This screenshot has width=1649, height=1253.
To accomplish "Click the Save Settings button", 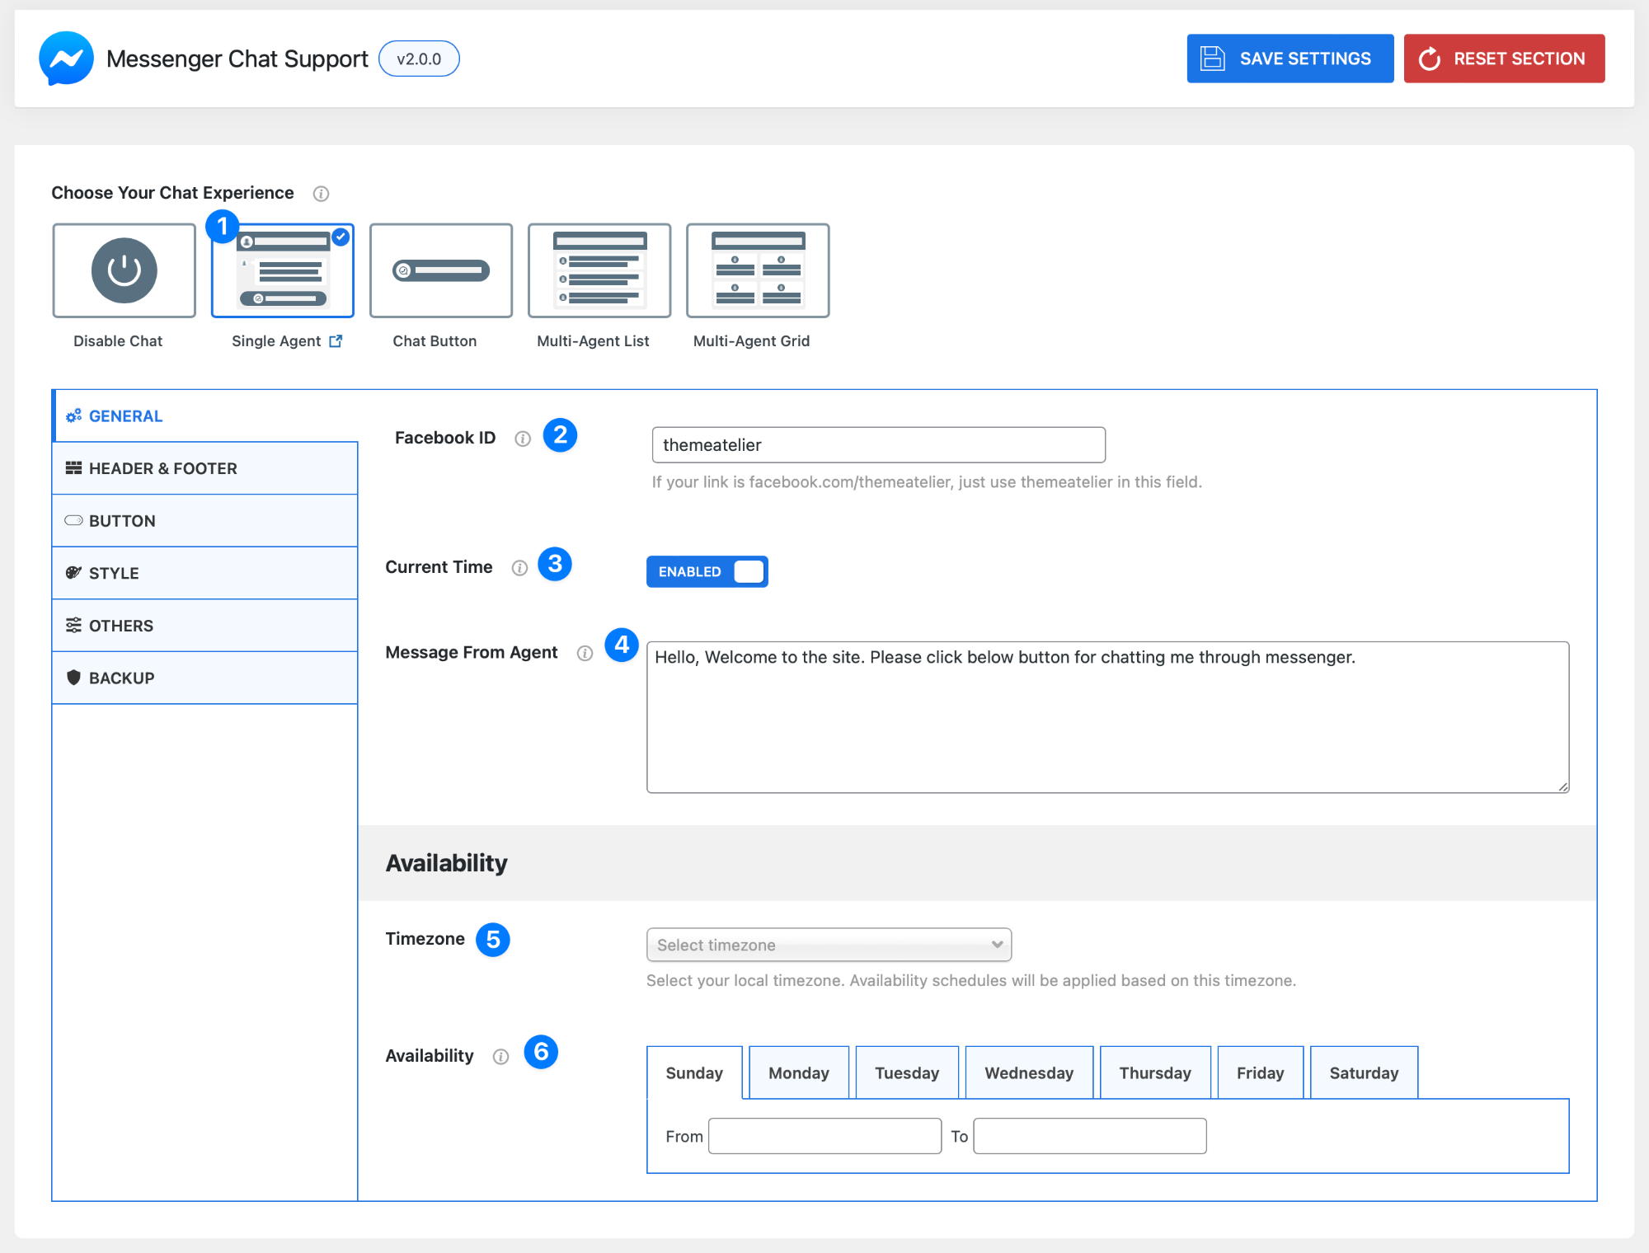I will tap(1290, 59).
